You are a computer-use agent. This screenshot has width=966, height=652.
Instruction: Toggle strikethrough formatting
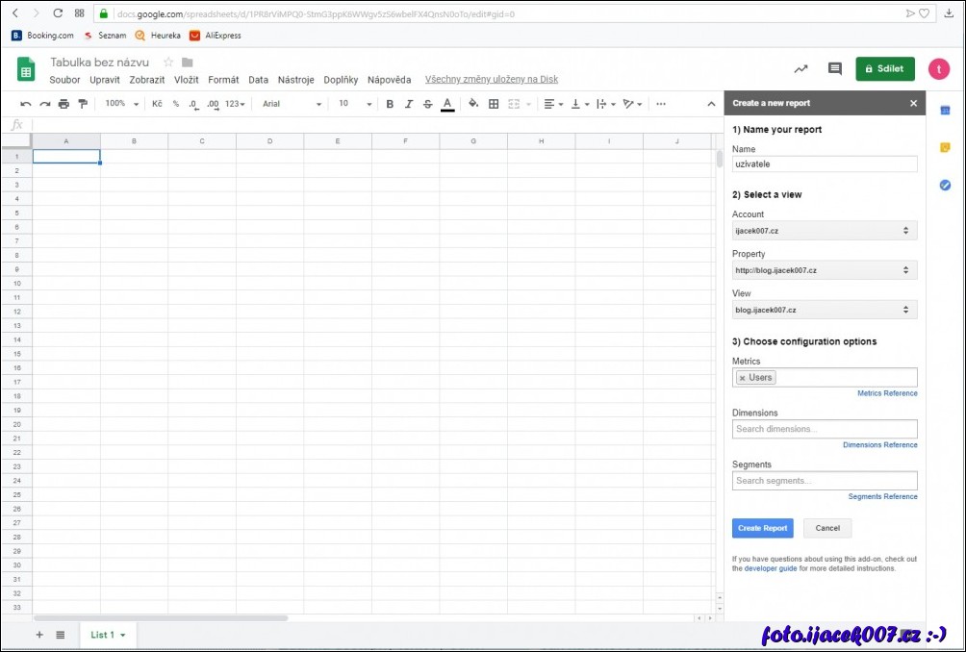coord(427,104)
